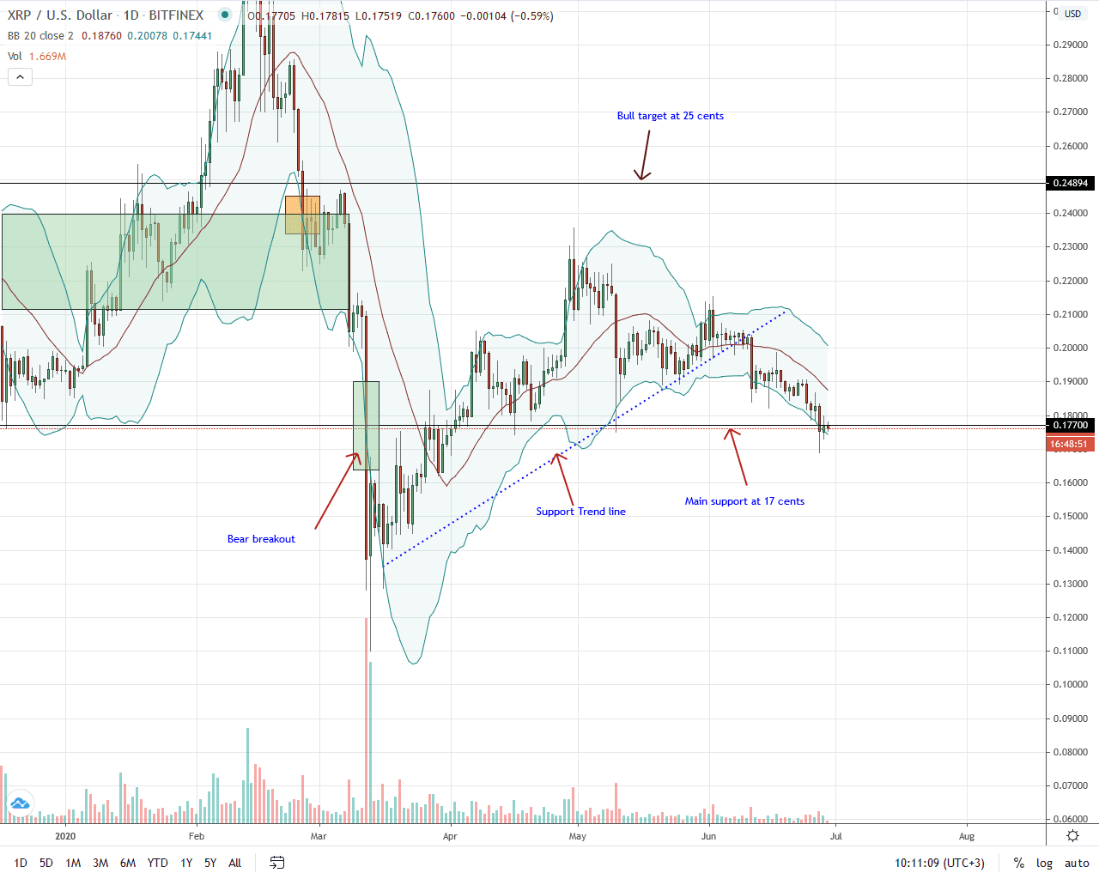Click the current price label 0.17700
1099x879 pixels.
[x=1071, y=425]
